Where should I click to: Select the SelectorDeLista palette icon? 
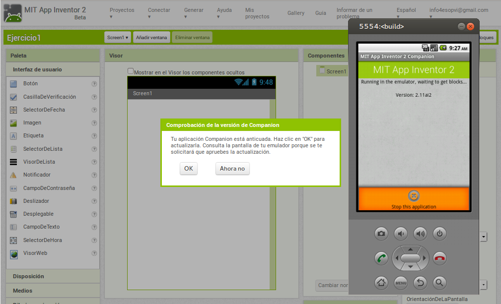(13, 149)
